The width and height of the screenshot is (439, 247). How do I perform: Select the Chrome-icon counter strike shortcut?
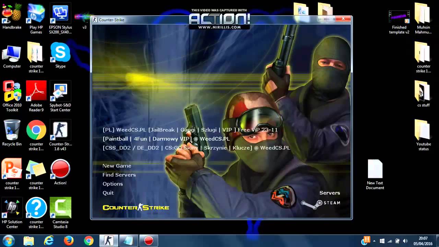point(36,135)
